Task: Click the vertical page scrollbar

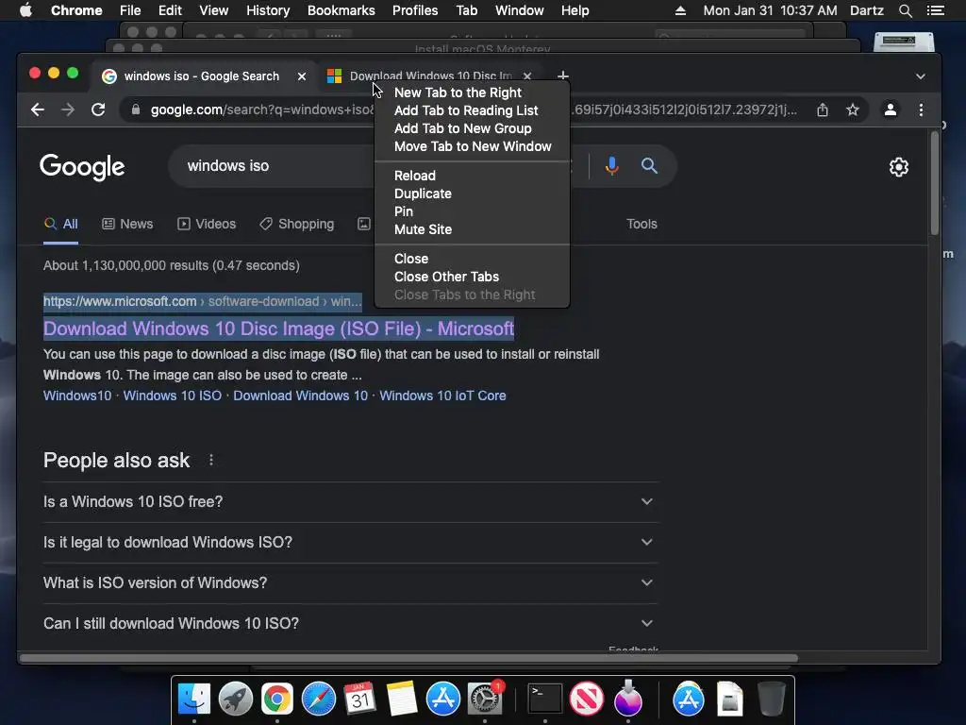Action: 935,184
